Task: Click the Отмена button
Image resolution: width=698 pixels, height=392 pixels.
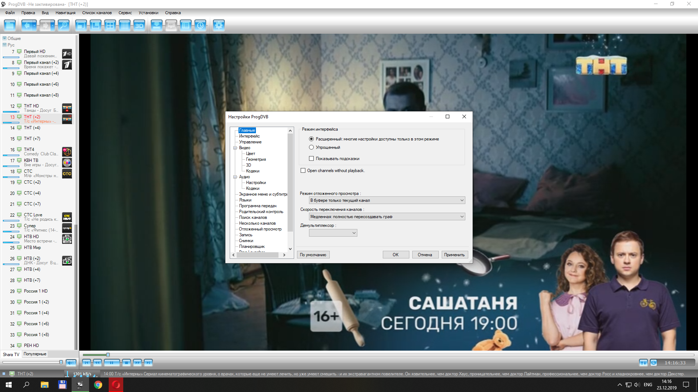Action: tap(425, 255)
